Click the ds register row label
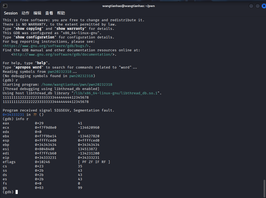Screen dimensions: 266x198 pyautogui.click(x=5, y=175)
